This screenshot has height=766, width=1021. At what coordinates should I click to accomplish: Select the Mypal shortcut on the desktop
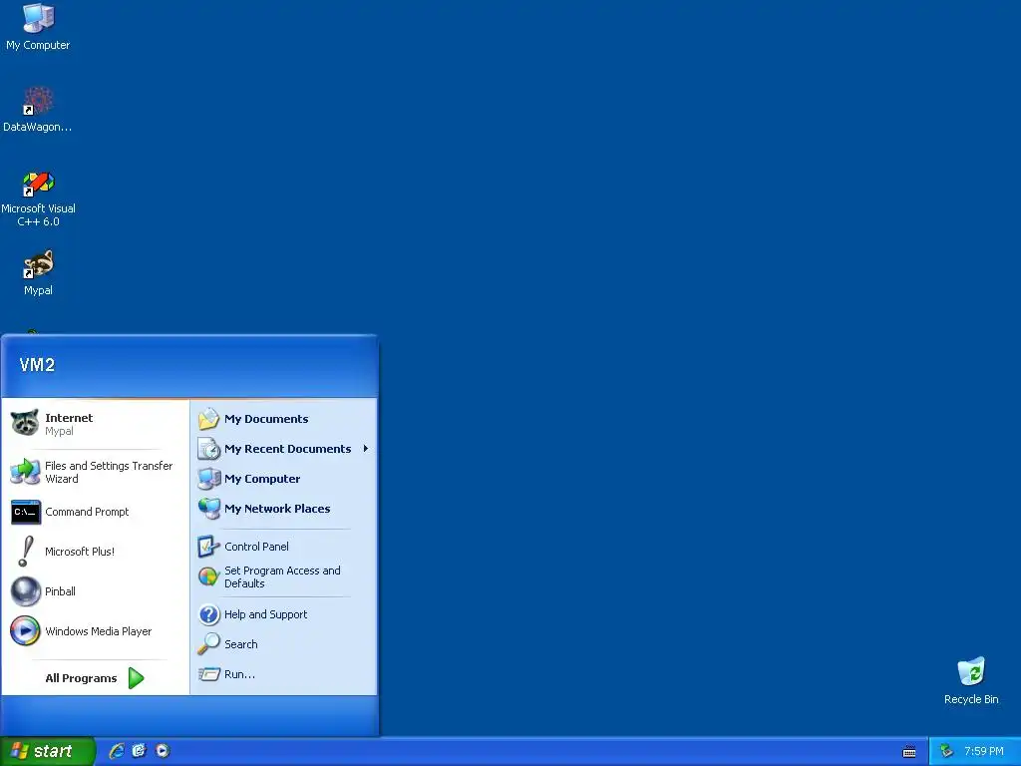(38, 272)
